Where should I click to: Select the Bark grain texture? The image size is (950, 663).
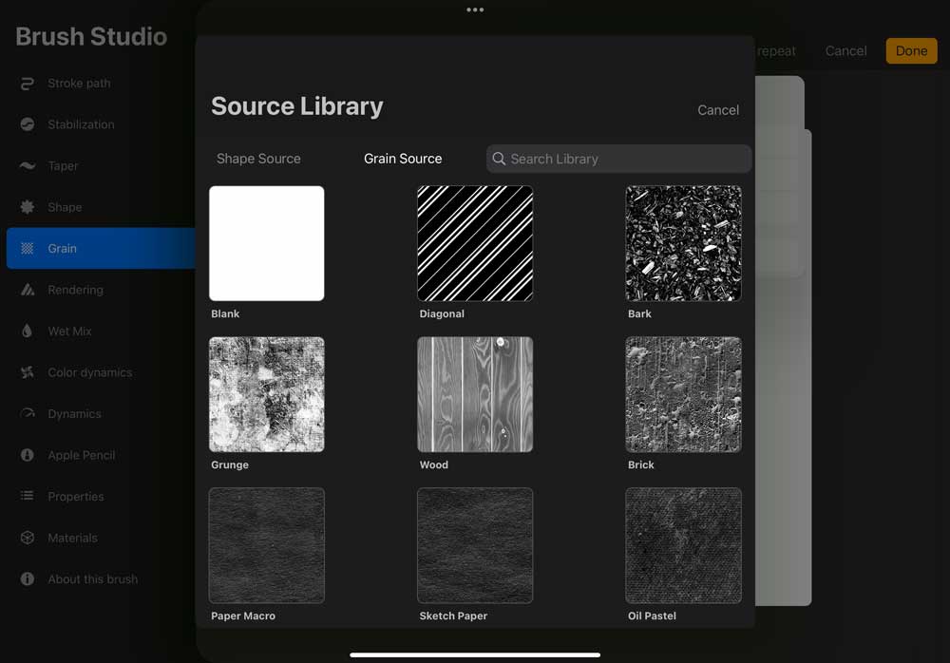(683, 243)
